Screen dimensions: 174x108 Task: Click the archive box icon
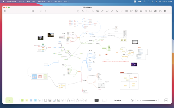(x=131, y=11)
